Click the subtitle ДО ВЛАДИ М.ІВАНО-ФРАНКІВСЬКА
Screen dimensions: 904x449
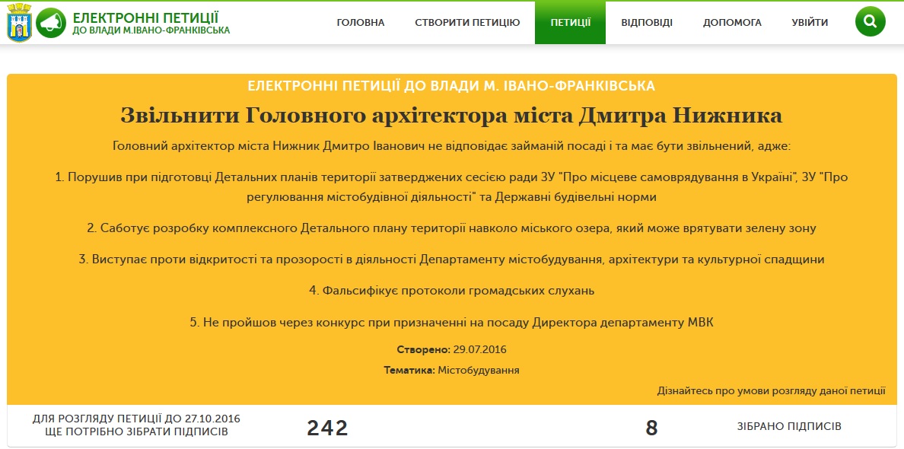point(151,30)
